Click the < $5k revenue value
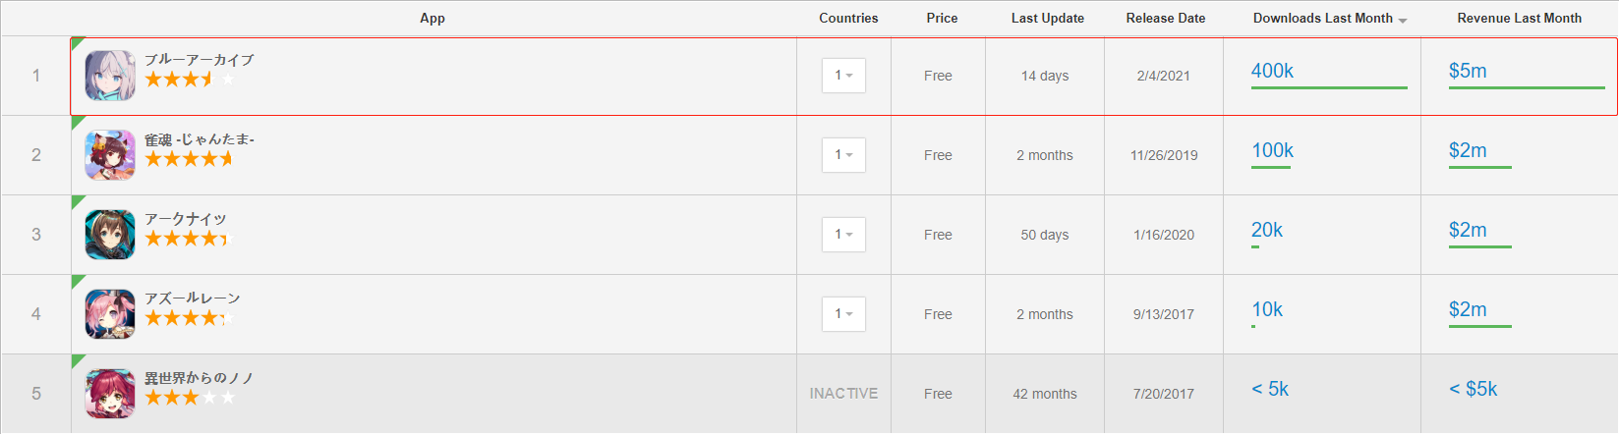The width and height of the screenshot is (1619, 434). point(1473,389)
